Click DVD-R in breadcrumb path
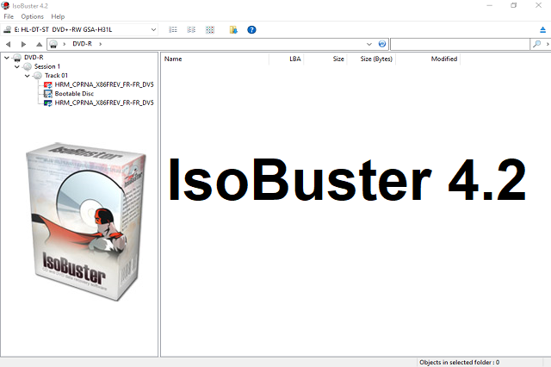The height and width of the screenshot is (367, 551). pyautogui.click(x=83, y=44)
